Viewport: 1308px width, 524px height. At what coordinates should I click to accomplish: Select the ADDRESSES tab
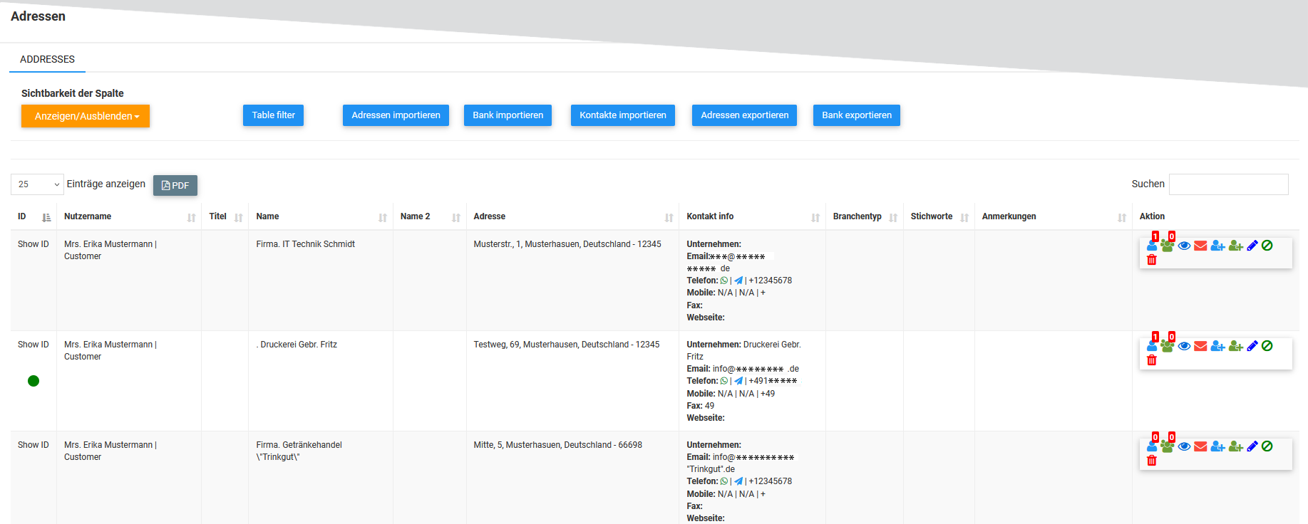47,59
